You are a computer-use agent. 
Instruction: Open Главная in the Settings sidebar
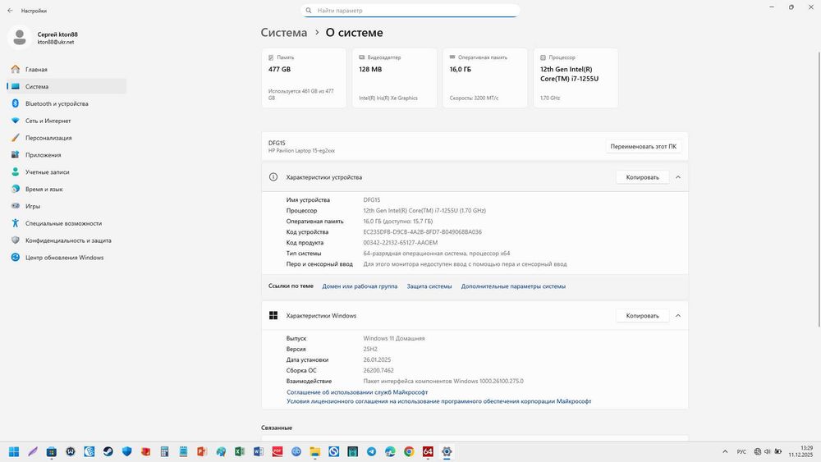pos(66,69)
